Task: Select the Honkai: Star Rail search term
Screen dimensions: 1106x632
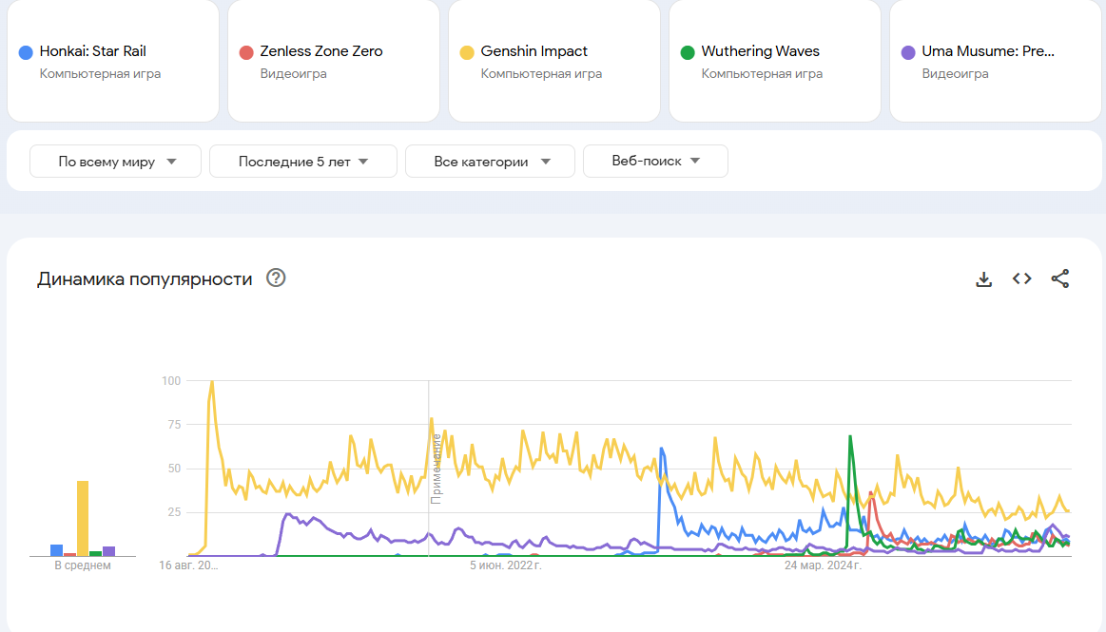Action: coord(92,51)
